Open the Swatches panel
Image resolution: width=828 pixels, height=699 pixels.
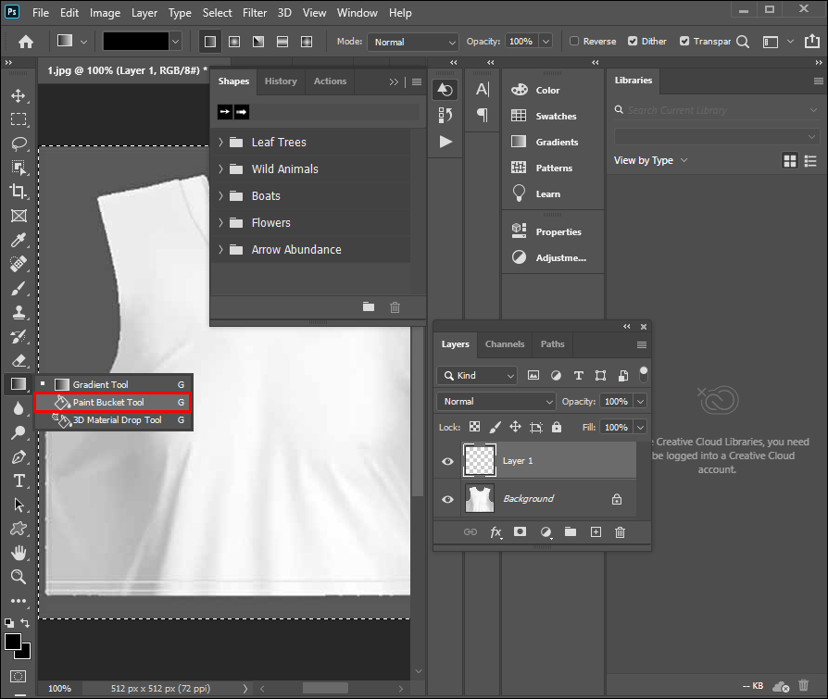coord(555,117)
